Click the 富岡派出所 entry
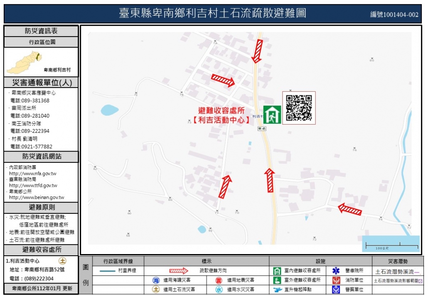The width and height of the screenshot is (428, 296). point(24,108)
